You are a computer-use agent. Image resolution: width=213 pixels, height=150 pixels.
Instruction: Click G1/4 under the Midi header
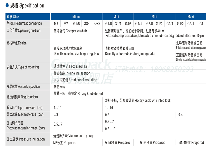point(139,24)
